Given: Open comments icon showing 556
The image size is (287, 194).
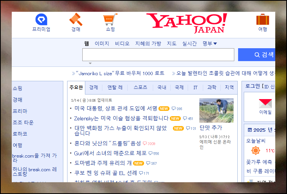Looking at the screenshot, I should [x=151, y=153].
